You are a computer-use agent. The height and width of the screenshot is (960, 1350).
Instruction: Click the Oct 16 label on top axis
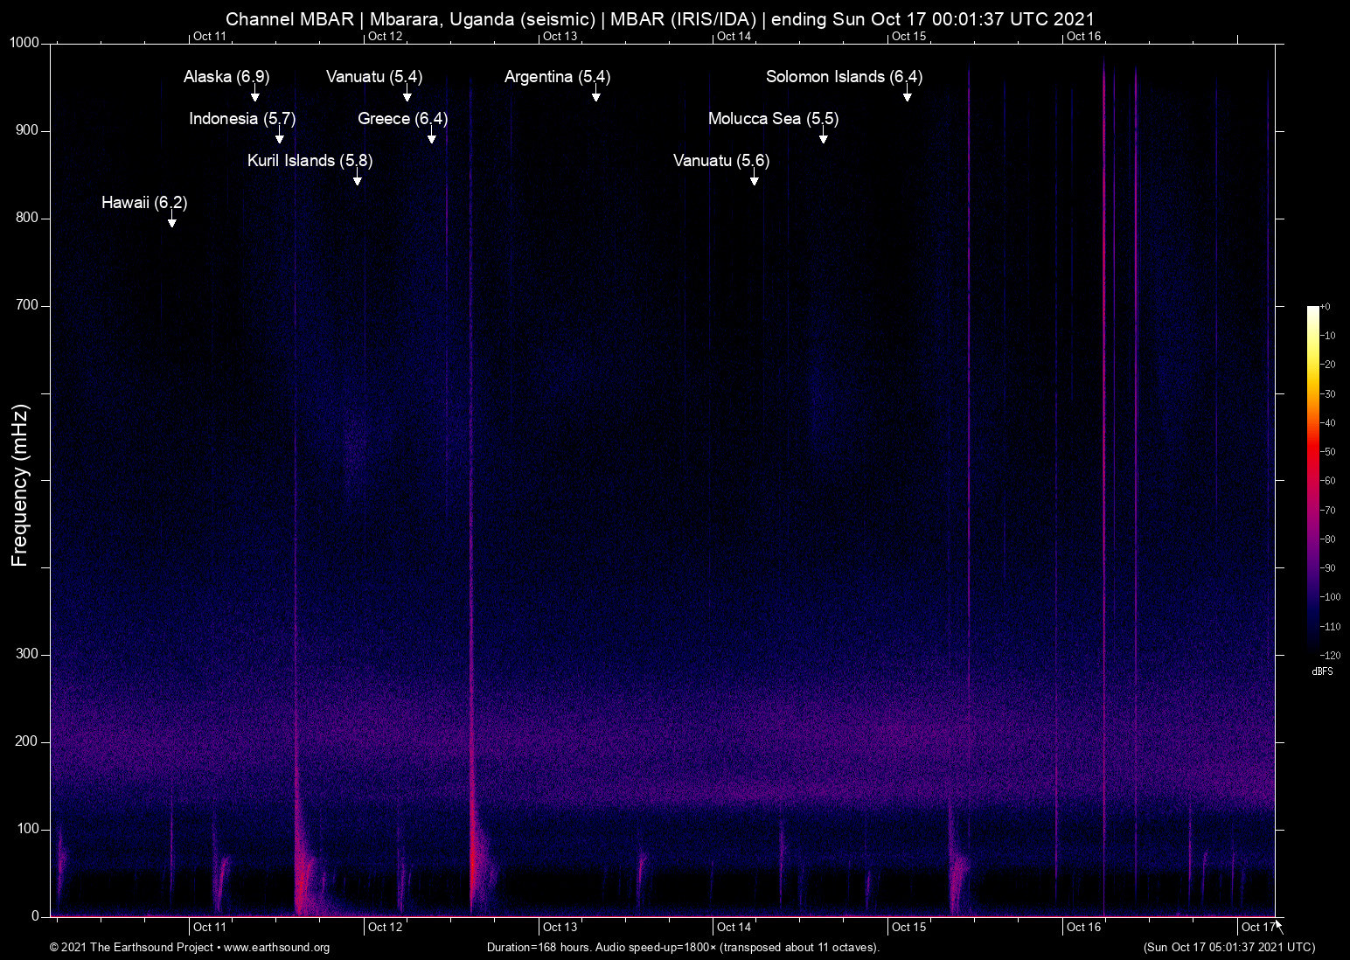click(1084, 37)
